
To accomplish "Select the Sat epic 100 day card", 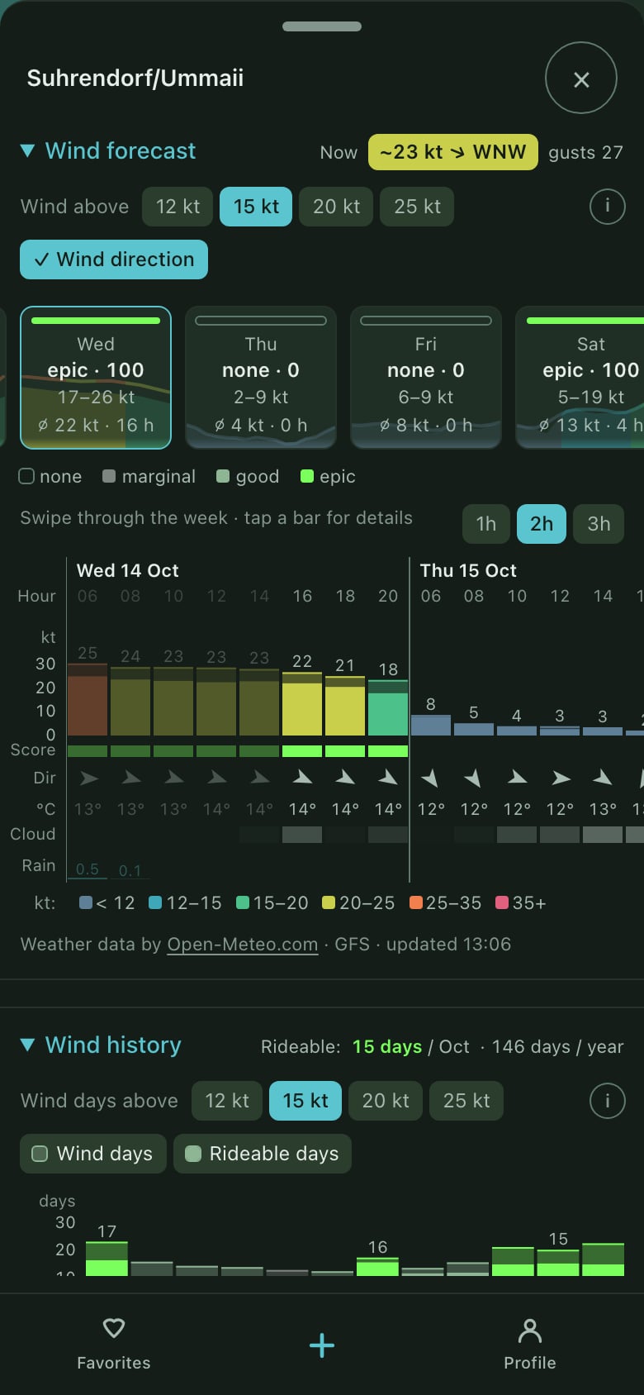I will click(x=580, y=378).
